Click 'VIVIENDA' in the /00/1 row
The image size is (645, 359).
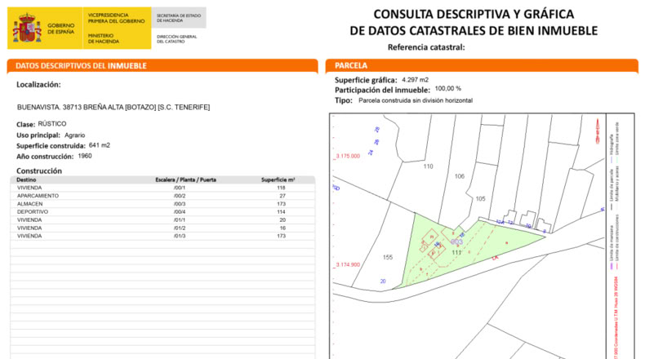click(29, 188)
